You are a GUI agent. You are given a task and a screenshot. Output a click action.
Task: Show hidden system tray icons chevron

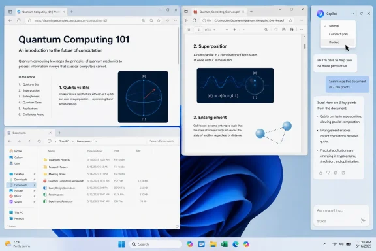click(x=324, y=244)
